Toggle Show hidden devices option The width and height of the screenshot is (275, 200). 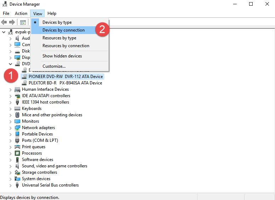pos(62,56)
